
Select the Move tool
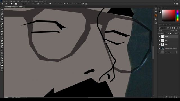point(2,9)
